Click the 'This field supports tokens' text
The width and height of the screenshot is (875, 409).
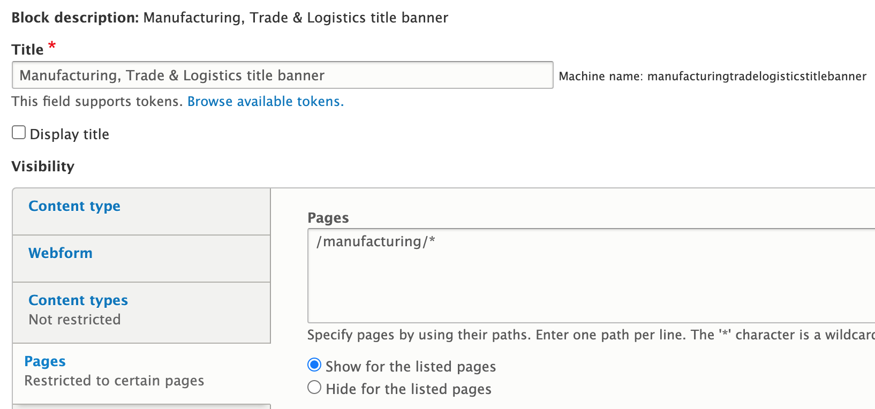[x=97, y=102]
